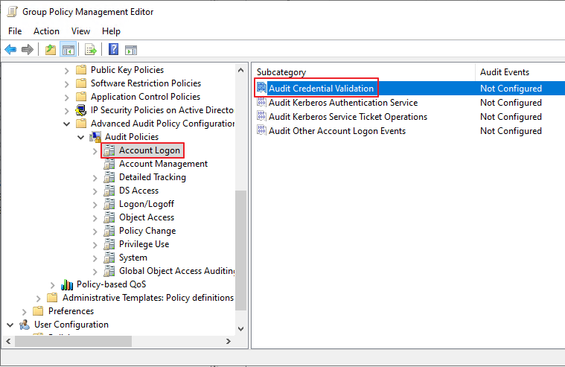
Task: Select System in the tree
Action: (133, 258)
